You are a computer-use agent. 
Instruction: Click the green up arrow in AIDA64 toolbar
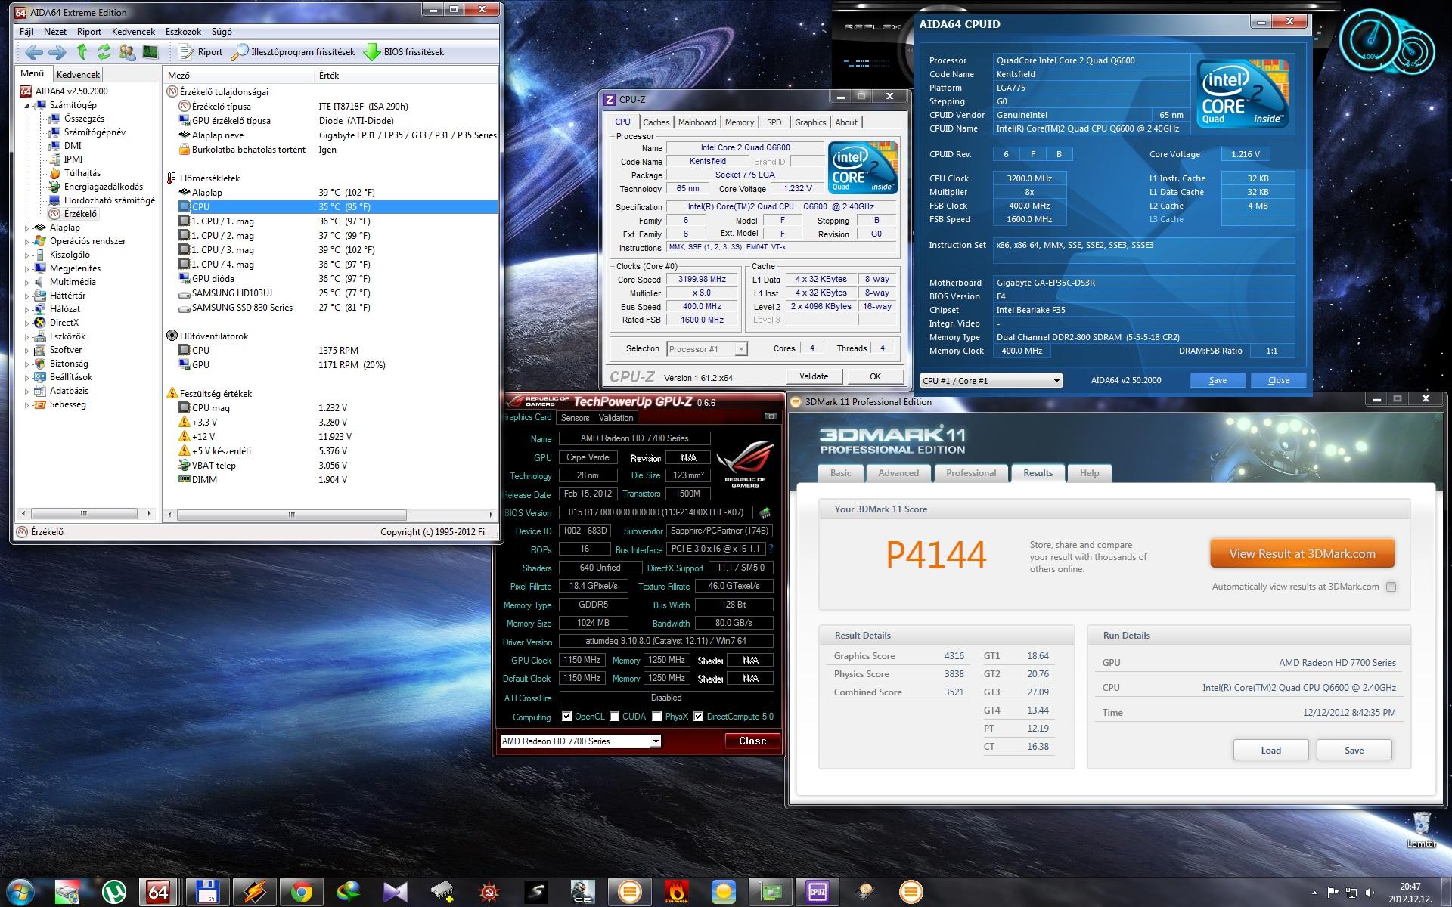(x=82, y=52)
